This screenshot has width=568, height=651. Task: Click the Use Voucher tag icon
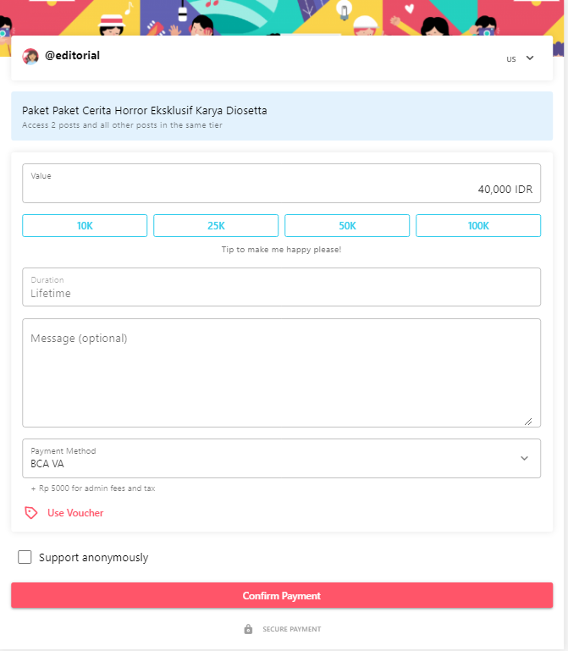(x=31, y=513)
